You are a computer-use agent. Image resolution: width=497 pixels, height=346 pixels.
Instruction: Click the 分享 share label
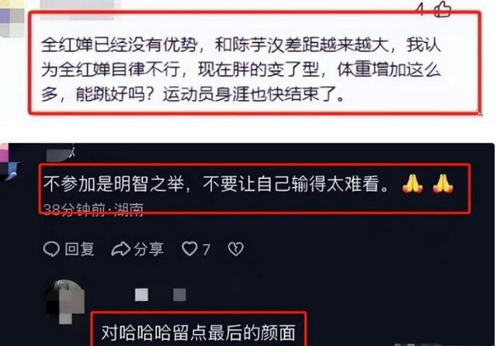[148, 249]
